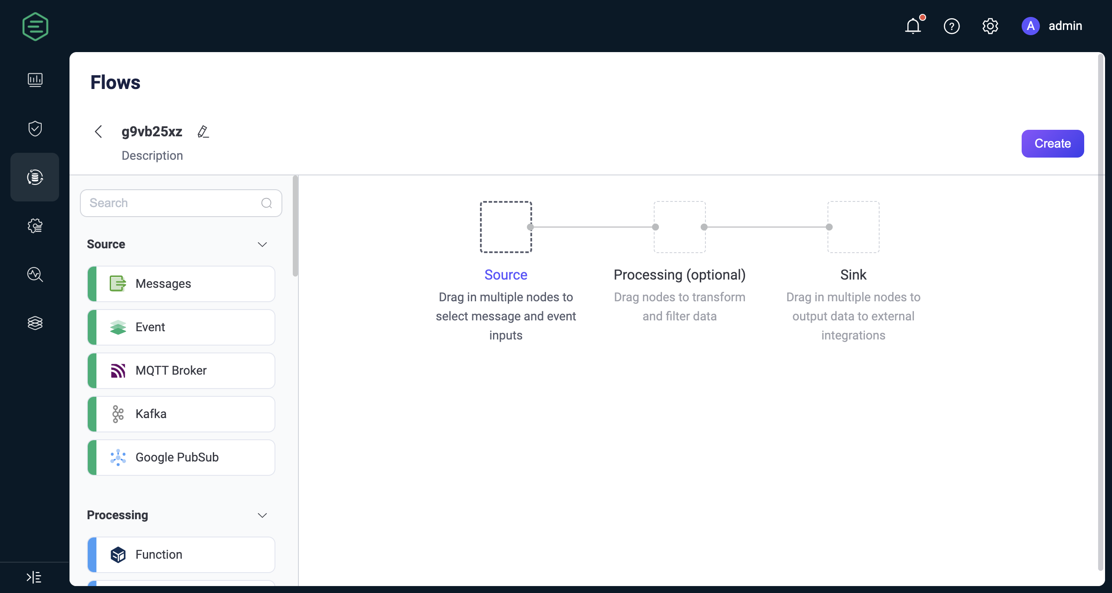1112x593 pixels.
Task: Click the node Search field
Action: click(x=174, y=203)
